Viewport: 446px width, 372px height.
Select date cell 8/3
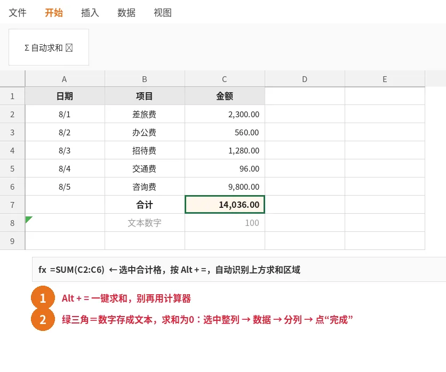click(65, 150)
